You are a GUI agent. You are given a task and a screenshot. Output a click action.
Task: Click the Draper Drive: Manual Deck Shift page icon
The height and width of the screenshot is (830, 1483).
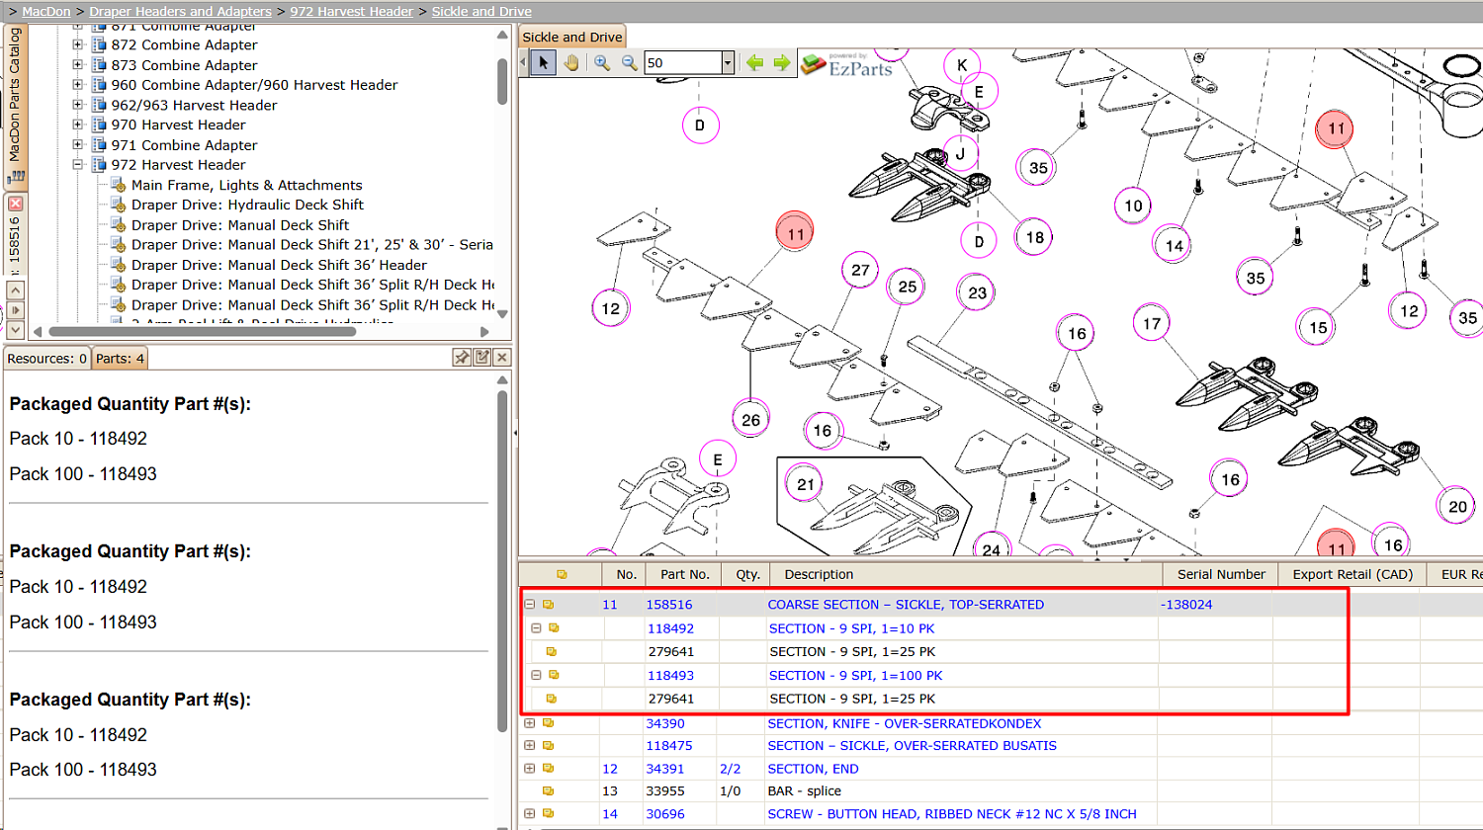pos(118,224)
